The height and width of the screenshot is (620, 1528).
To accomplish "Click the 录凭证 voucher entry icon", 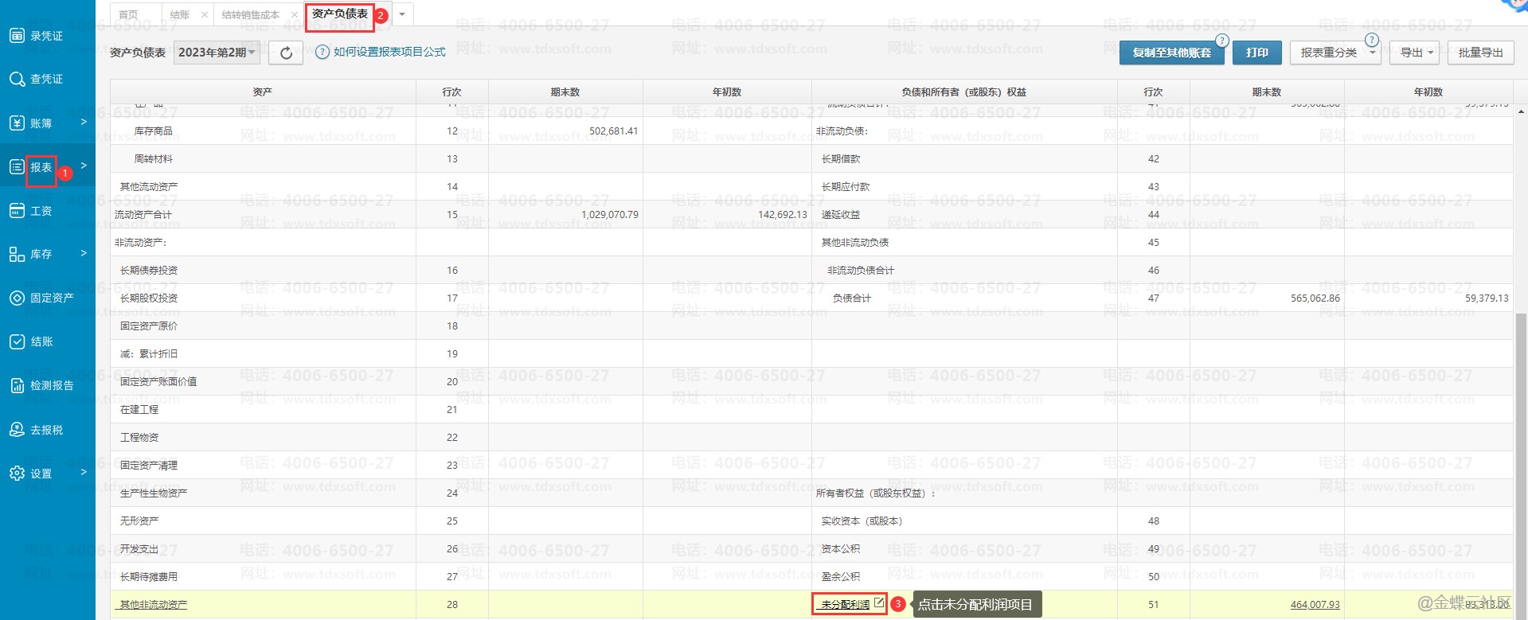I will tap(17, 35).
